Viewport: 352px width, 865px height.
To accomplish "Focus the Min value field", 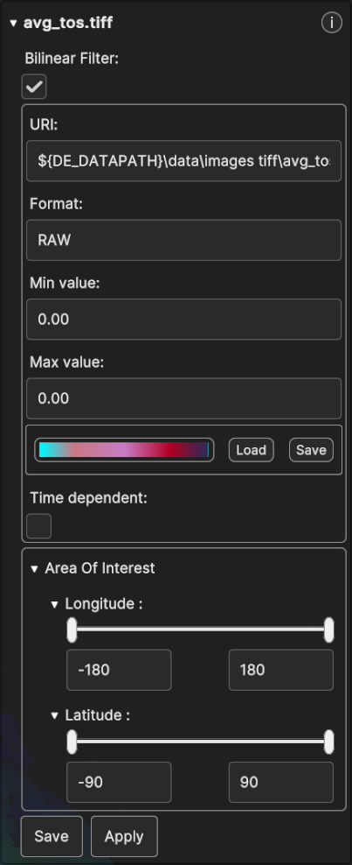I will tap(183, 319).
